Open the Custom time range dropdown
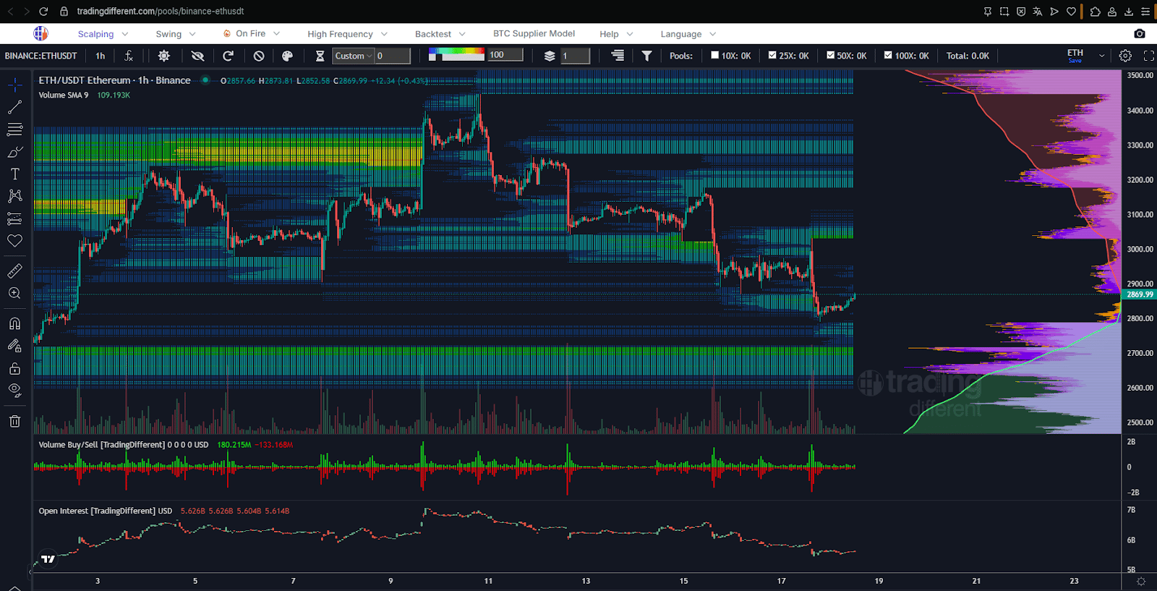 [x=354, y=56]
